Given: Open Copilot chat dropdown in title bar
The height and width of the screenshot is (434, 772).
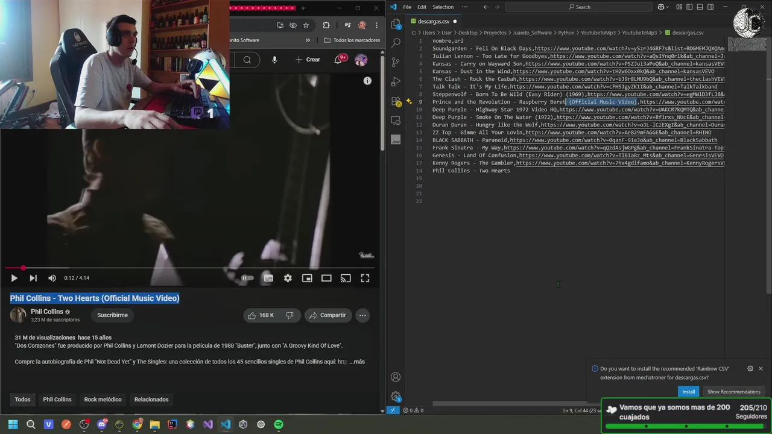Looking at the screenshot, I should pos(668,7).
